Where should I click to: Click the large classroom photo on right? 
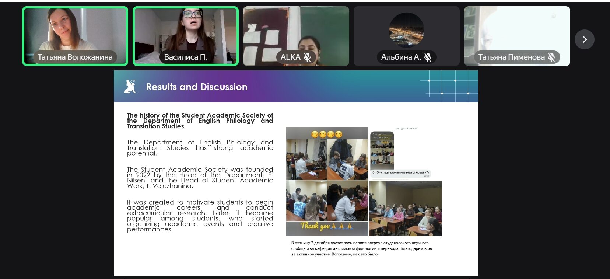coord(405,208)
